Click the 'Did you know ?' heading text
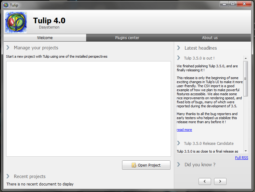 [200, 165]
